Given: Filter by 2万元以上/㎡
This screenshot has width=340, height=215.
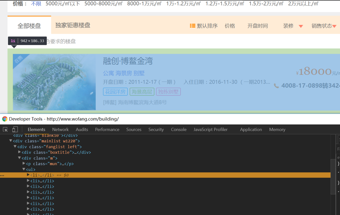Looking at the screenshot, I should click(303, 4).
